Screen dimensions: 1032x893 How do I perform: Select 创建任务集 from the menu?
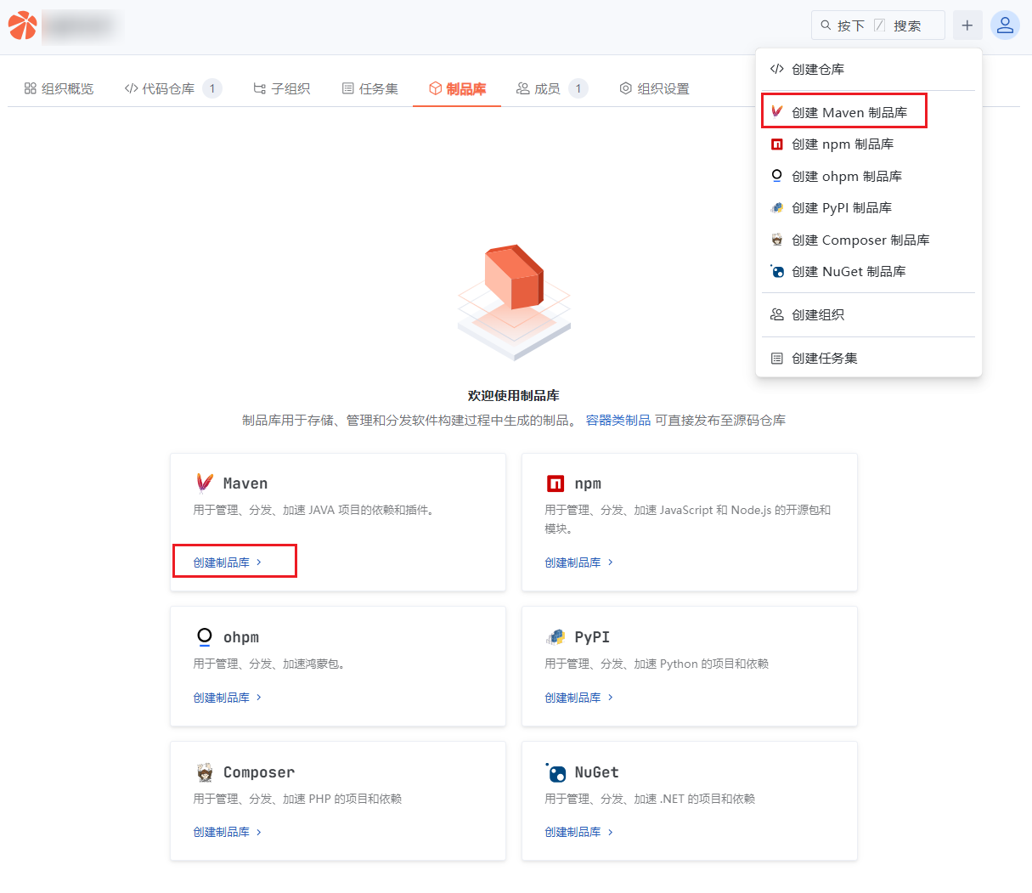click(869, 359)
